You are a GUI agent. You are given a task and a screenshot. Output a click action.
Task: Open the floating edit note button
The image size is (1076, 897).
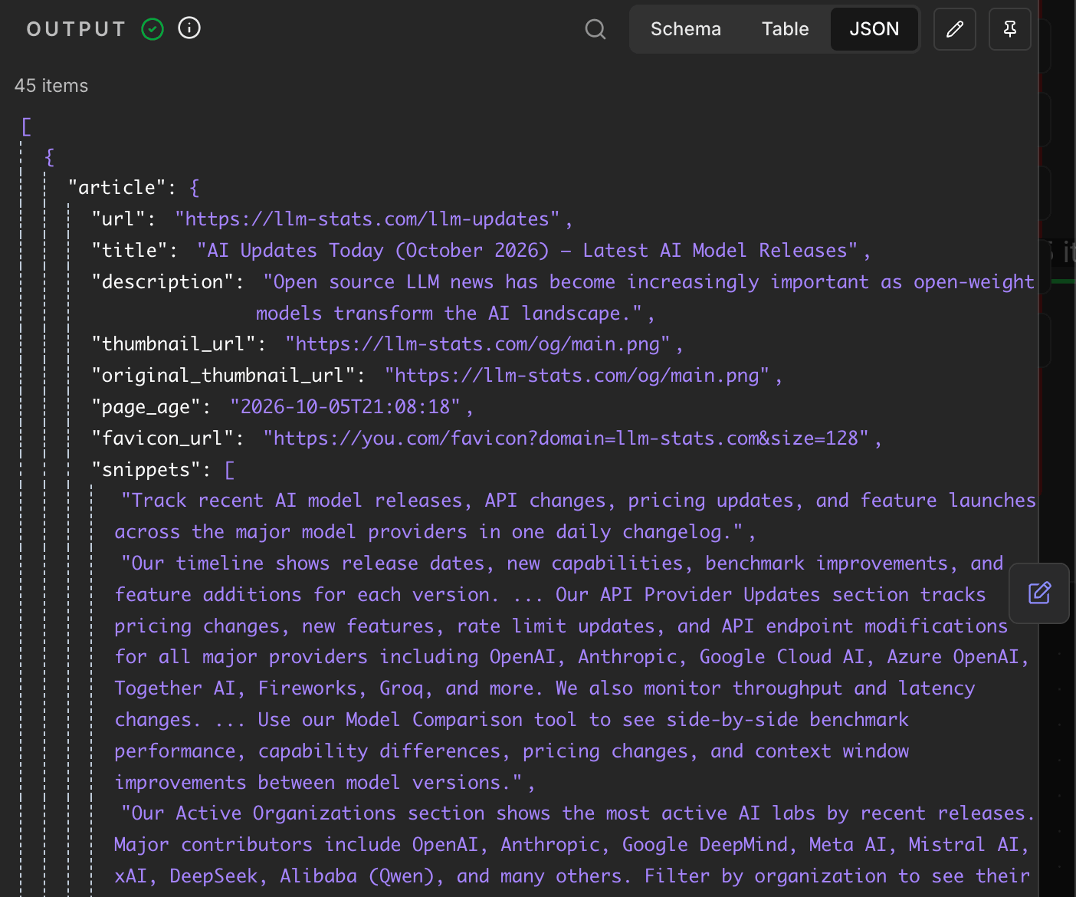click(1039, 593)
